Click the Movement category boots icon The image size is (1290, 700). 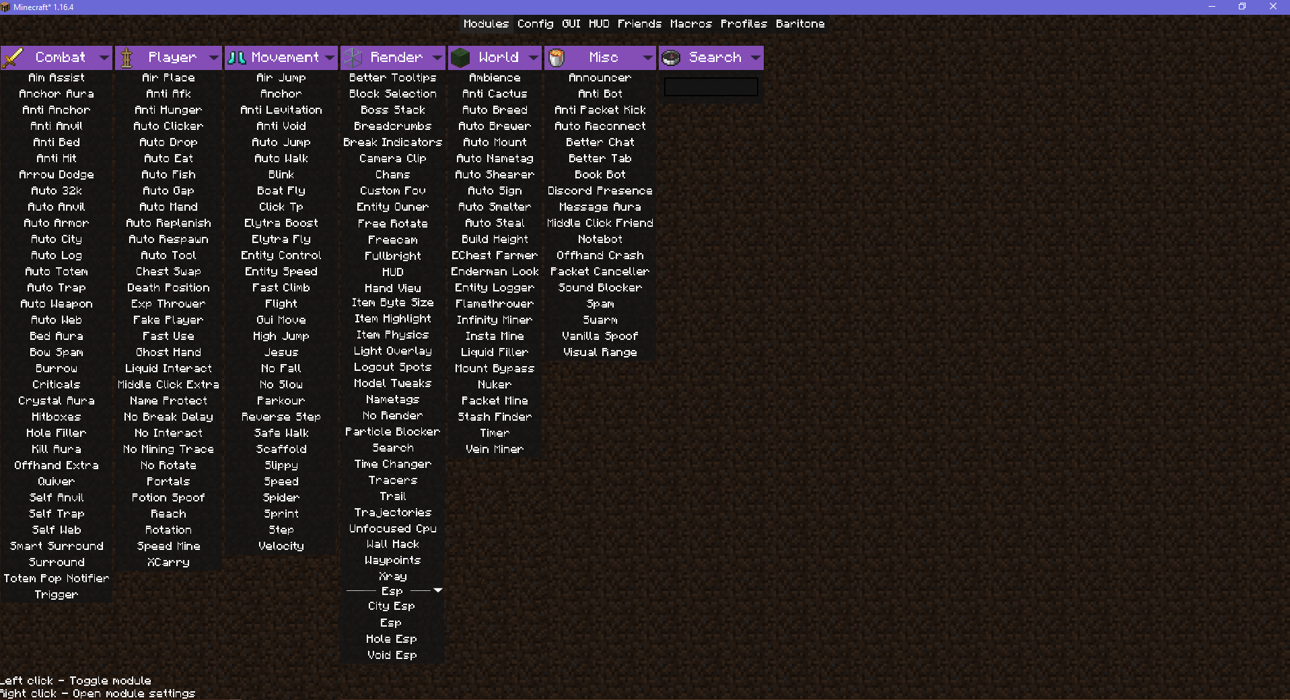pos(236,58)
